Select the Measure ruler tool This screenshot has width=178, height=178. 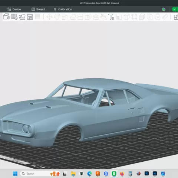pos(165,17)
